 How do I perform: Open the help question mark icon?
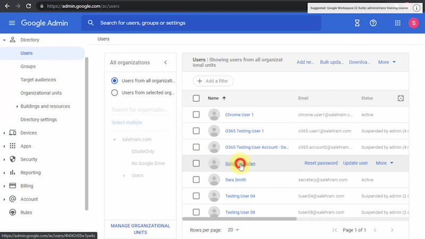[373, 23]
